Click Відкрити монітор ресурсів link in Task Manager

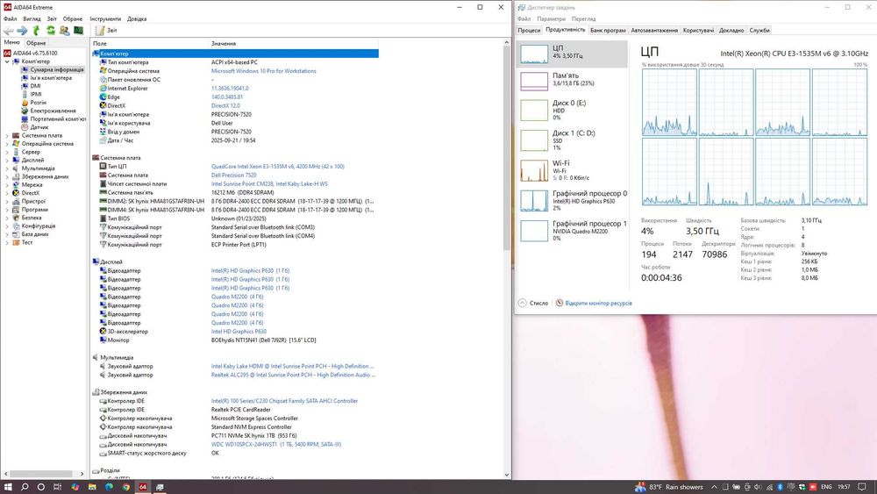point(598,304)
